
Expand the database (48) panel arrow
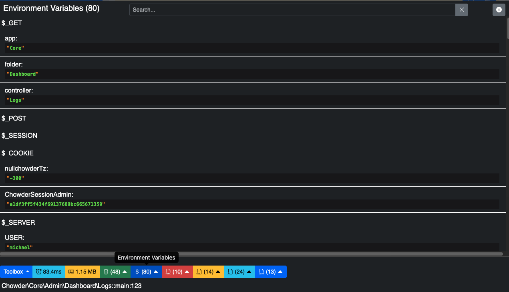[125, 272]
